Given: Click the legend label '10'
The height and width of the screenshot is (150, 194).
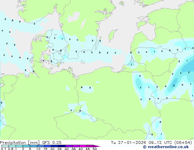Looking at the screenshot, I should pos(38,149).
